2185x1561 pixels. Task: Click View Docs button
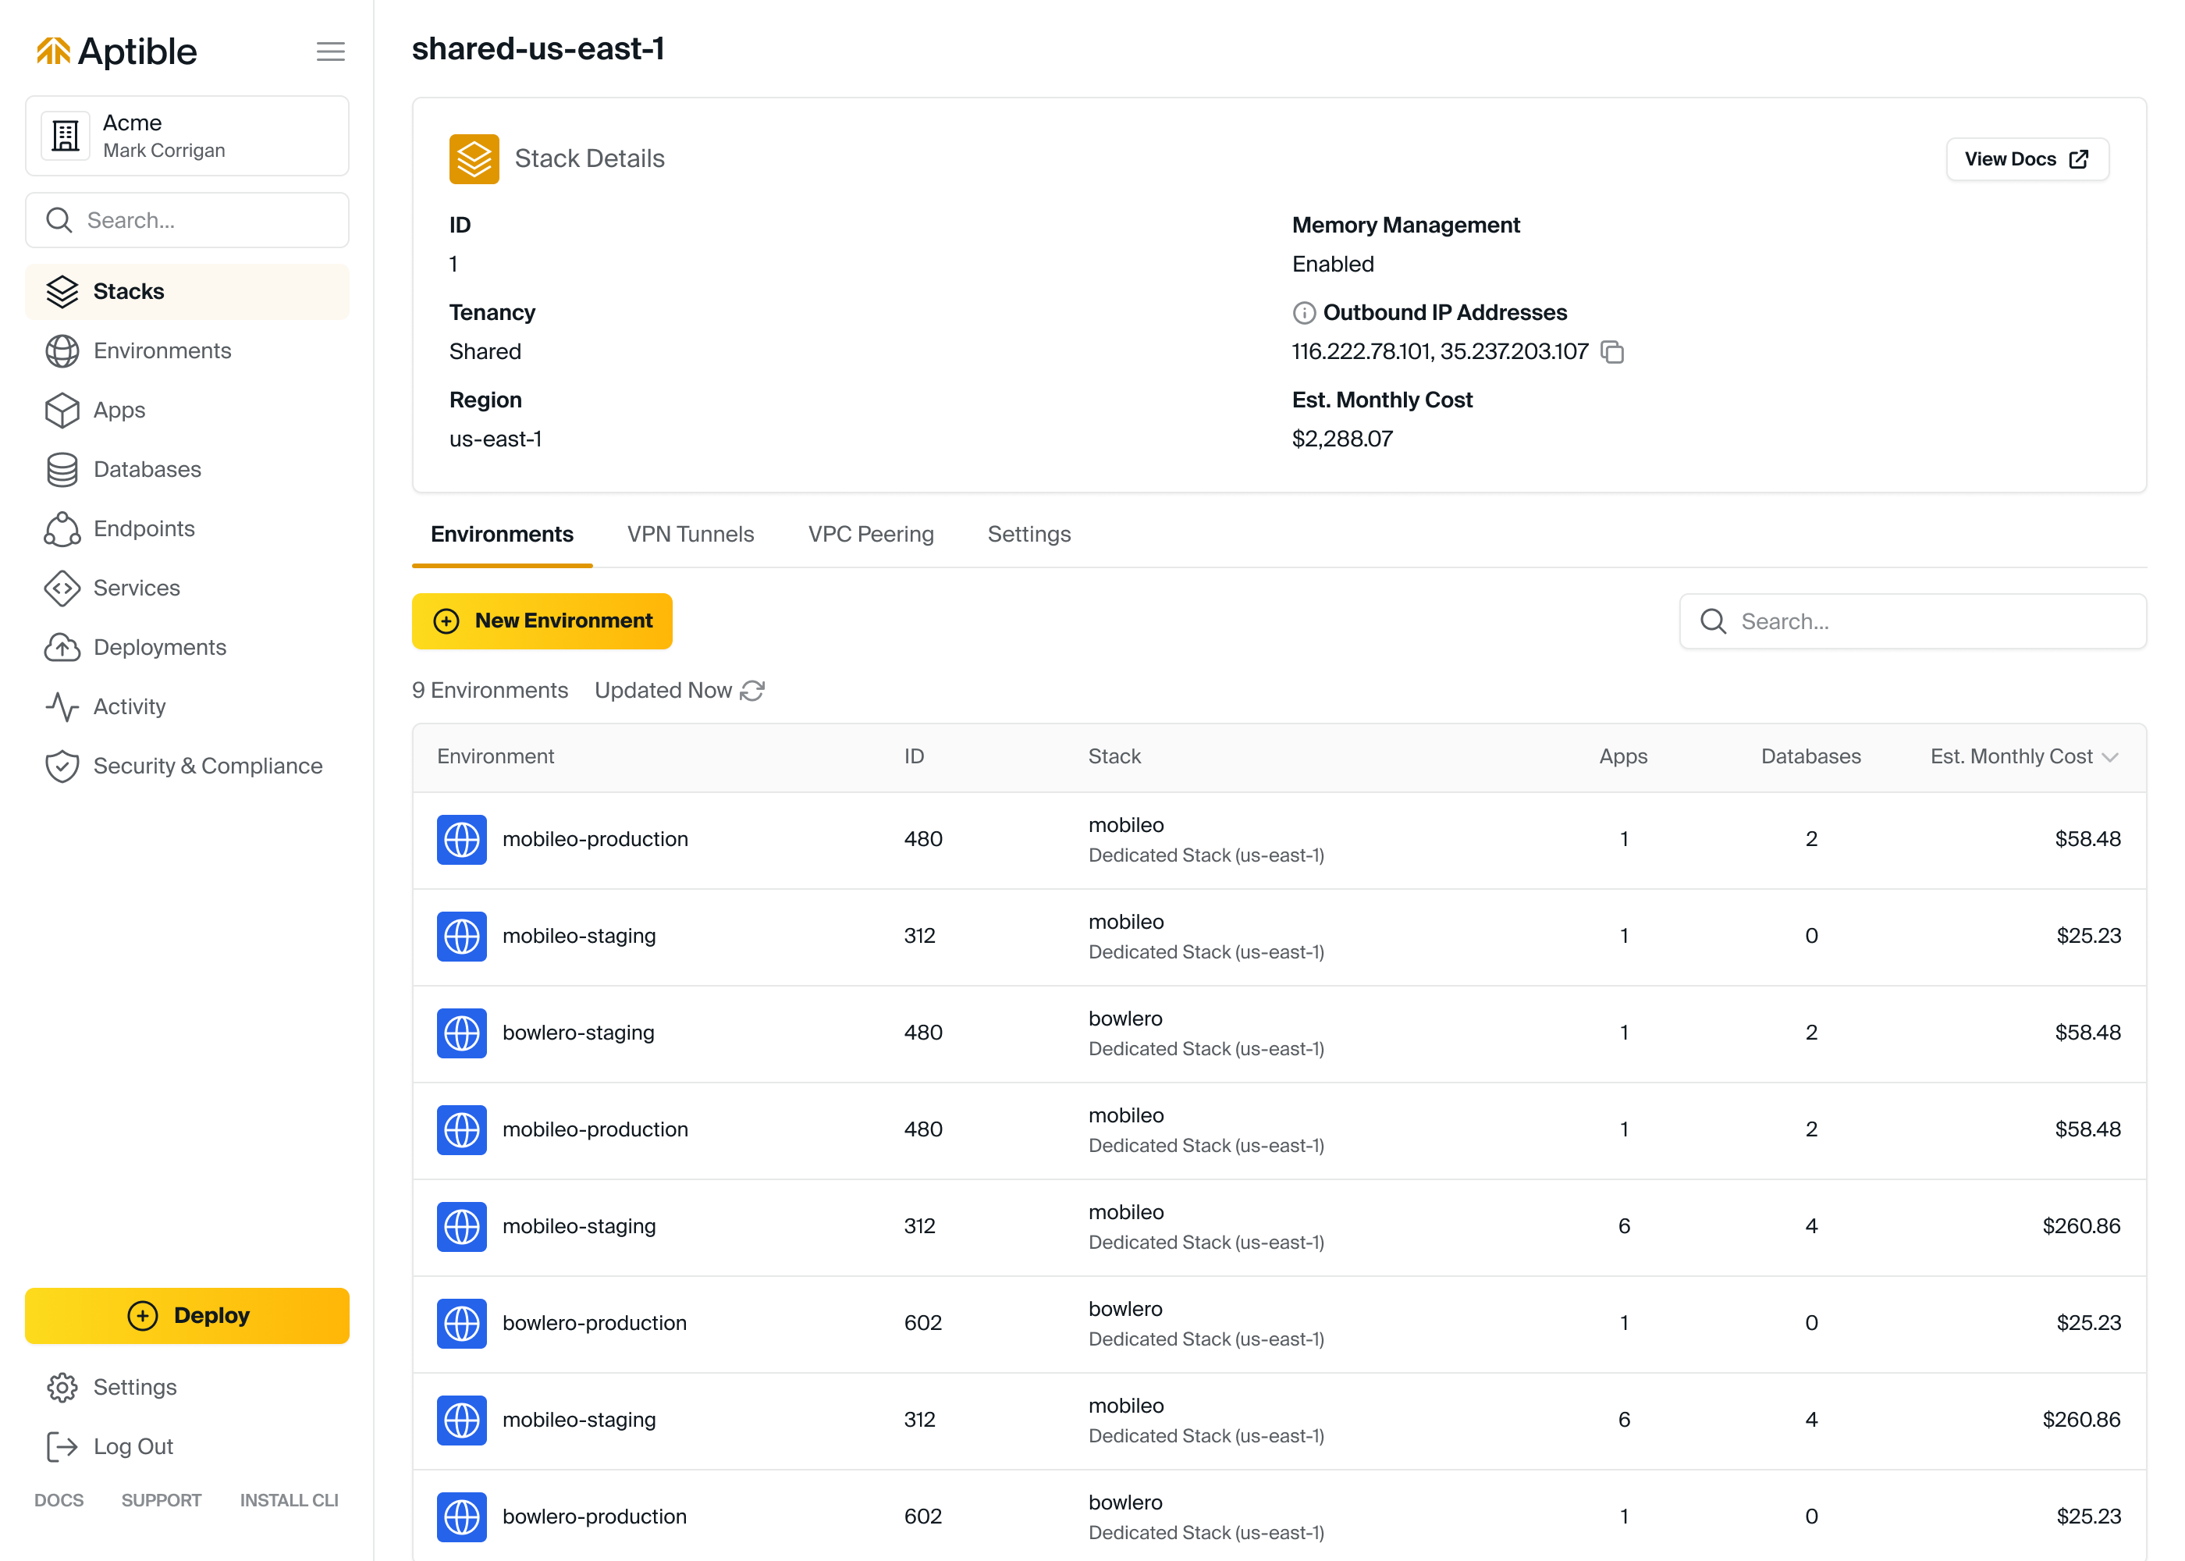(x=2027, y=158)
